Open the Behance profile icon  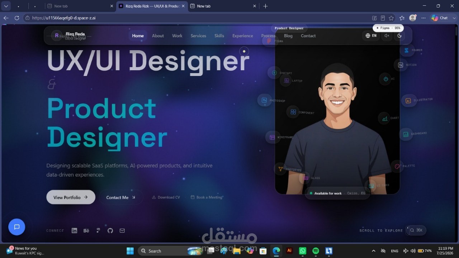coord(86,230)
